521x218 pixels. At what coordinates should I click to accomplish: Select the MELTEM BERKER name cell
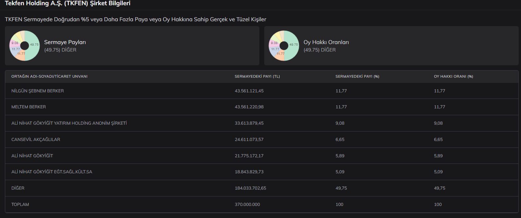point(28,107)
